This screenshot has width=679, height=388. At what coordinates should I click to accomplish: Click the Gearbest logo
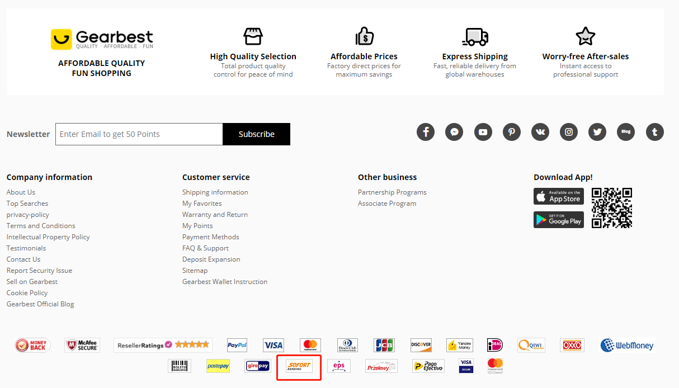pos(102,39)
